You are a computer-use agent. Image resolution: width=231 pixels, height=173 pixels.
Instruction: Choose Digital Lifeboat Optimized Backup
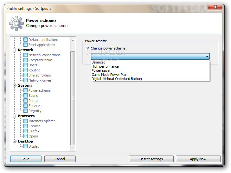point(151,79)
